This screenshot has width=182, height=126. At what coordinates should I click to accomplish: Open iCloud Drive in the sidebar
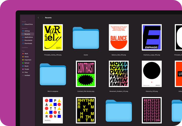27,24
